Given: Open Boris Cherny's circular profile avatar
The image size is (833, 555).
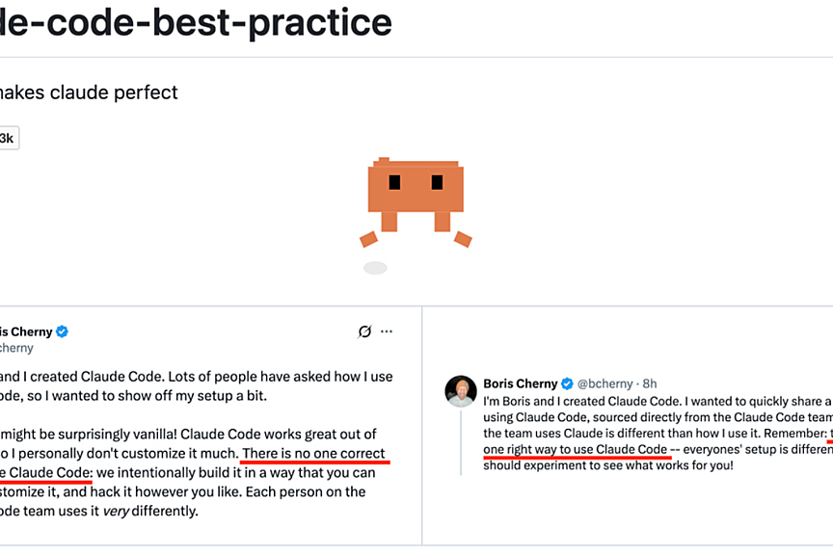Looking at the screenshot, I should click(x=460, y=390).
